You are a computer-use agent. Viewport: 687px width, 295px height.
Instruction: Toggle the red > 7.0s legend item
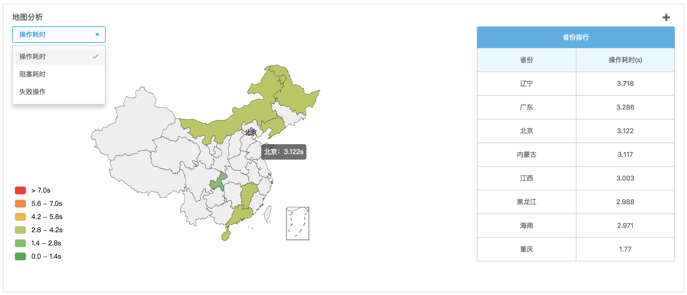pos(20,190)
